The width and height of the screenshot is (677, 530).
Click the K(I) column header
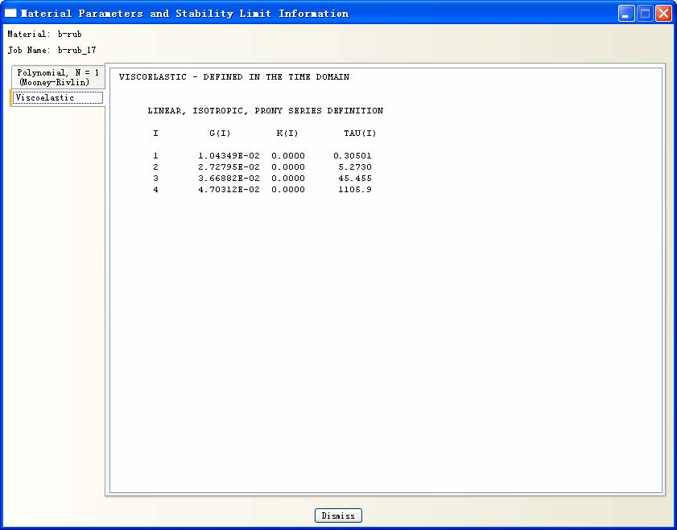[x=287, y=134]
